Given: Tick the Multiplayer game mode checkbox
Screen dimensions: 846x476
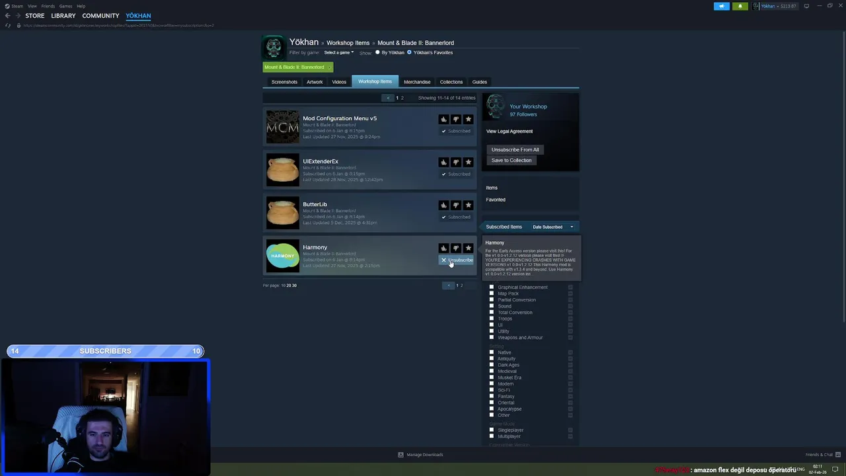Looking at the screenshot, I should coord(491,436).
